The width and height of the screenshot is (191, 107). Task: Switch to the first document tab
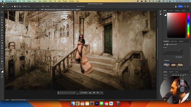point(22,10)
